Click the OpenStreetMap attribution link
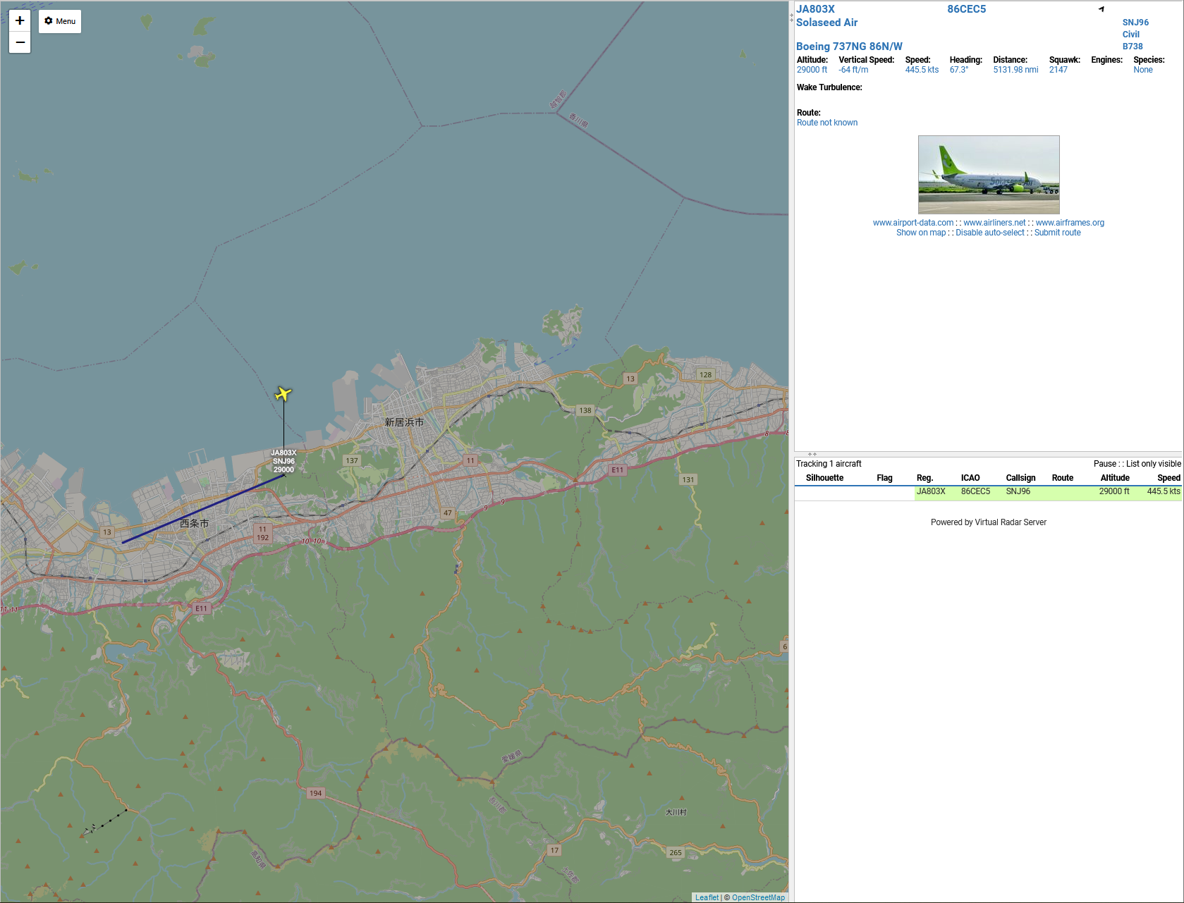Screen dimensions: 1184x903 point(758,897)
